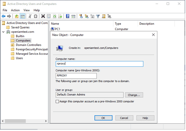Image resolution: width=186 pixels, height=131 pixels.
Task: Select the Users folder in tree
Action: (x=19, y=58)
